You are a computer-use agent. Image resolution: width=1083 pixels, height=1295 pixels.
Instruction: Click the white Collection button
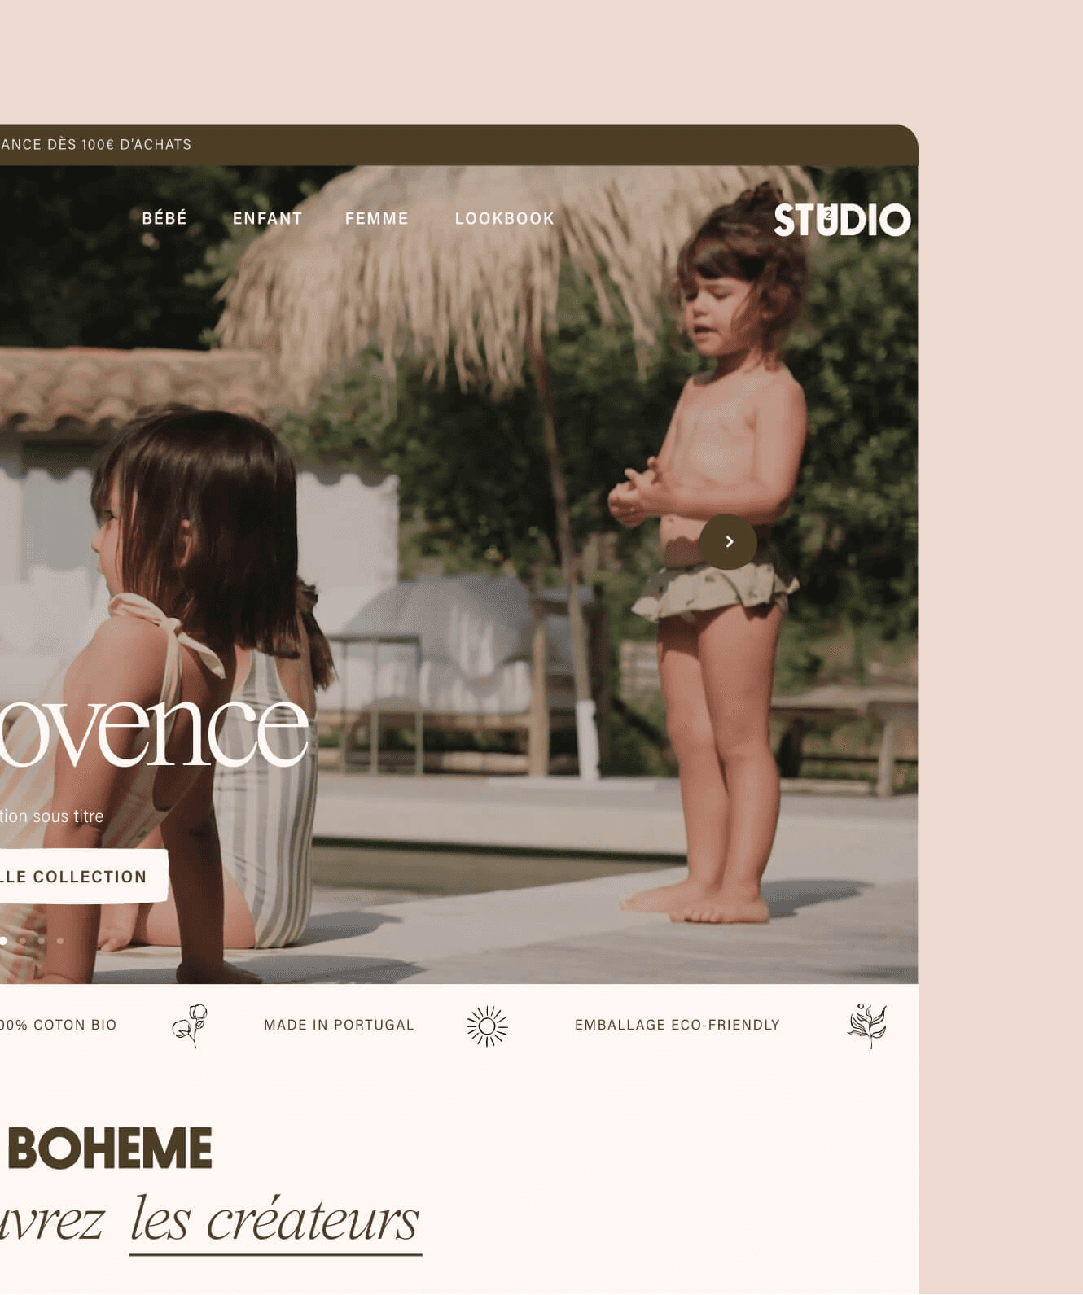tap(83, 877)
